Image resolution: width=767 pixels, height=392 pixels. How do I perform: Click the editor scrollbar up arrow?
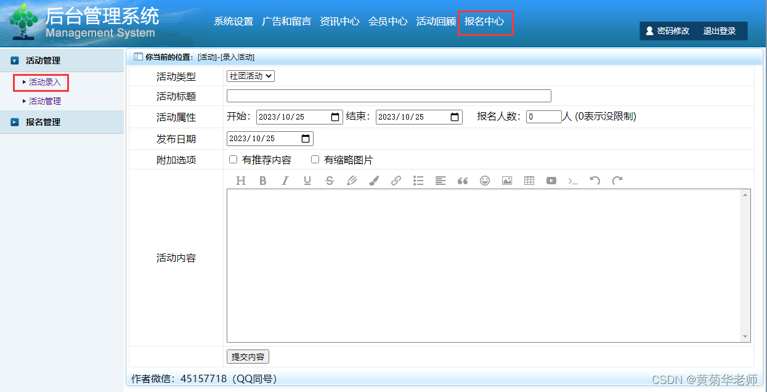click(x=745, y=195)
